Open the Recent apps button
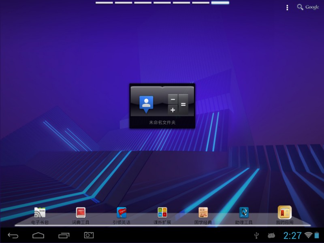The image size is (324, 243). pyautogui.click(x=64, y=235)
